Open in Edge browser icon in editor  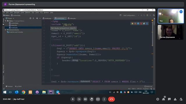click(x=147, y=24)
